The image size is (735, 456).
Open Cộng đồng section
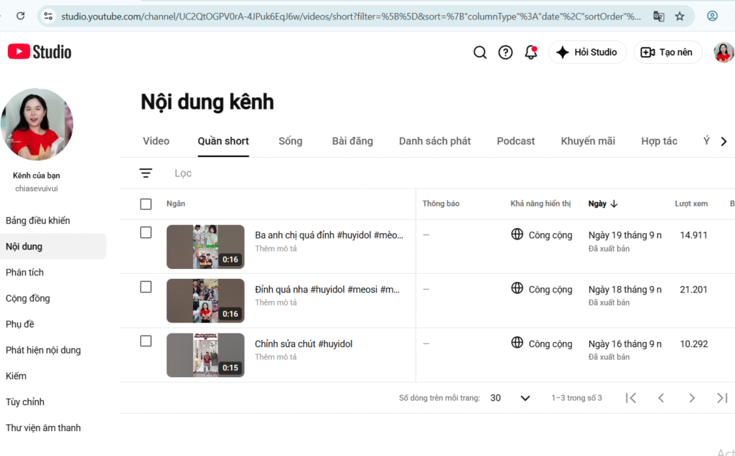tap(28, 298)
